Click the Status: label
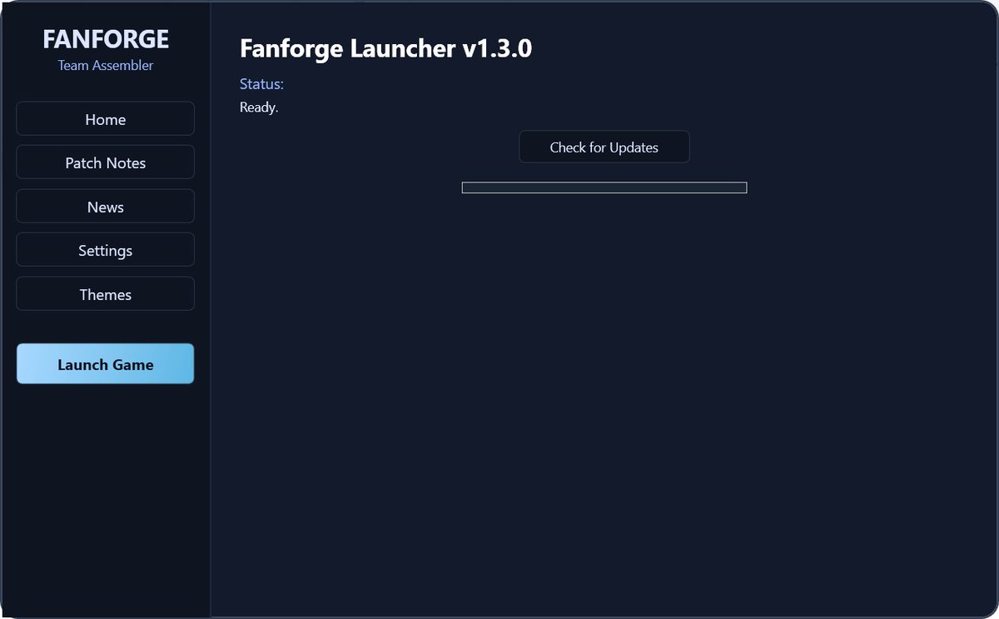The image size is (999, 619). click(261, 84)
